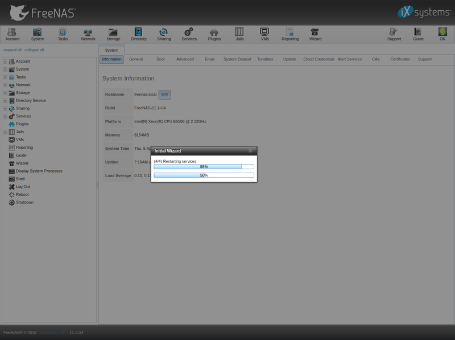Open Jails in the top toolbar
The image size is (455, 340).
point(239,34)
